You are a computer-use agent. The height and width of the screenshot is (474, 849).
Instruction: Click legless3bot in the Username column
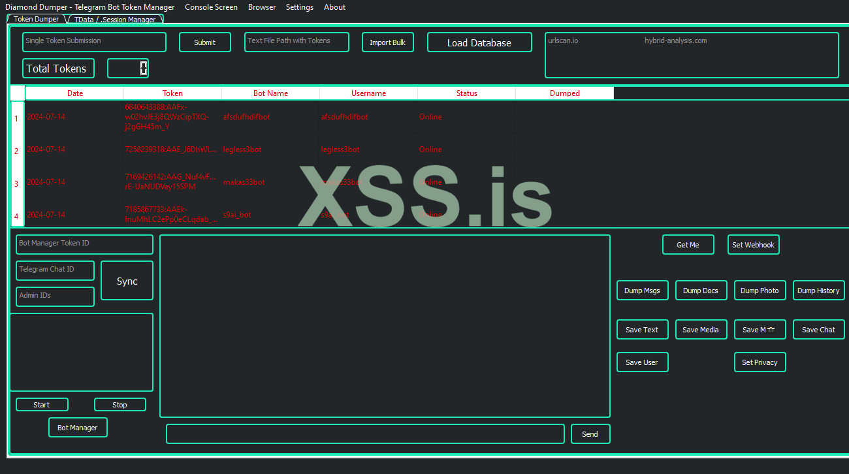pos(340,150)
